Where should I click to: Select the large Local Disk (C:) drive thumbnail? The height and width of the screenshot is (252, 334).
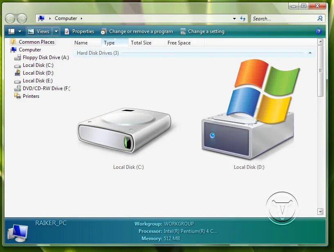pos(124,130)
